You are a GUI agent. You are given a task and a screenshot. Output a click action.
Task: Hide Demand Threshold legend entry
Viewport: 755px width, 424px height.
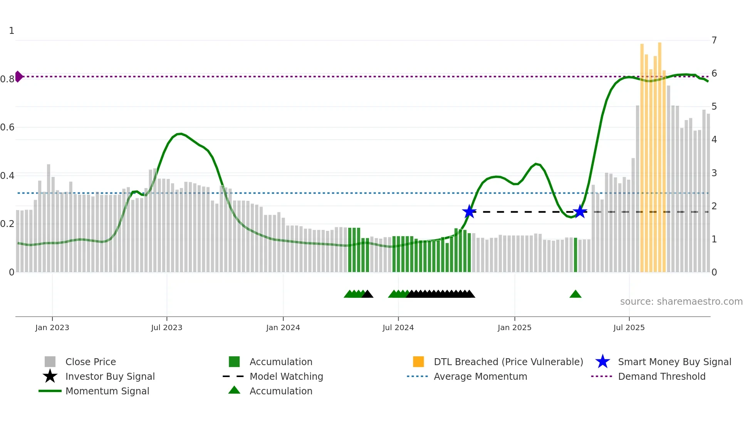coord(661,376)
